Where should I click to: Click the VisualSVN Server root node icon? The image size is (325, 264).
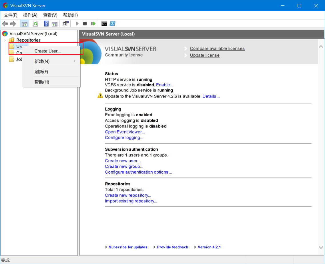coord(5,33)
